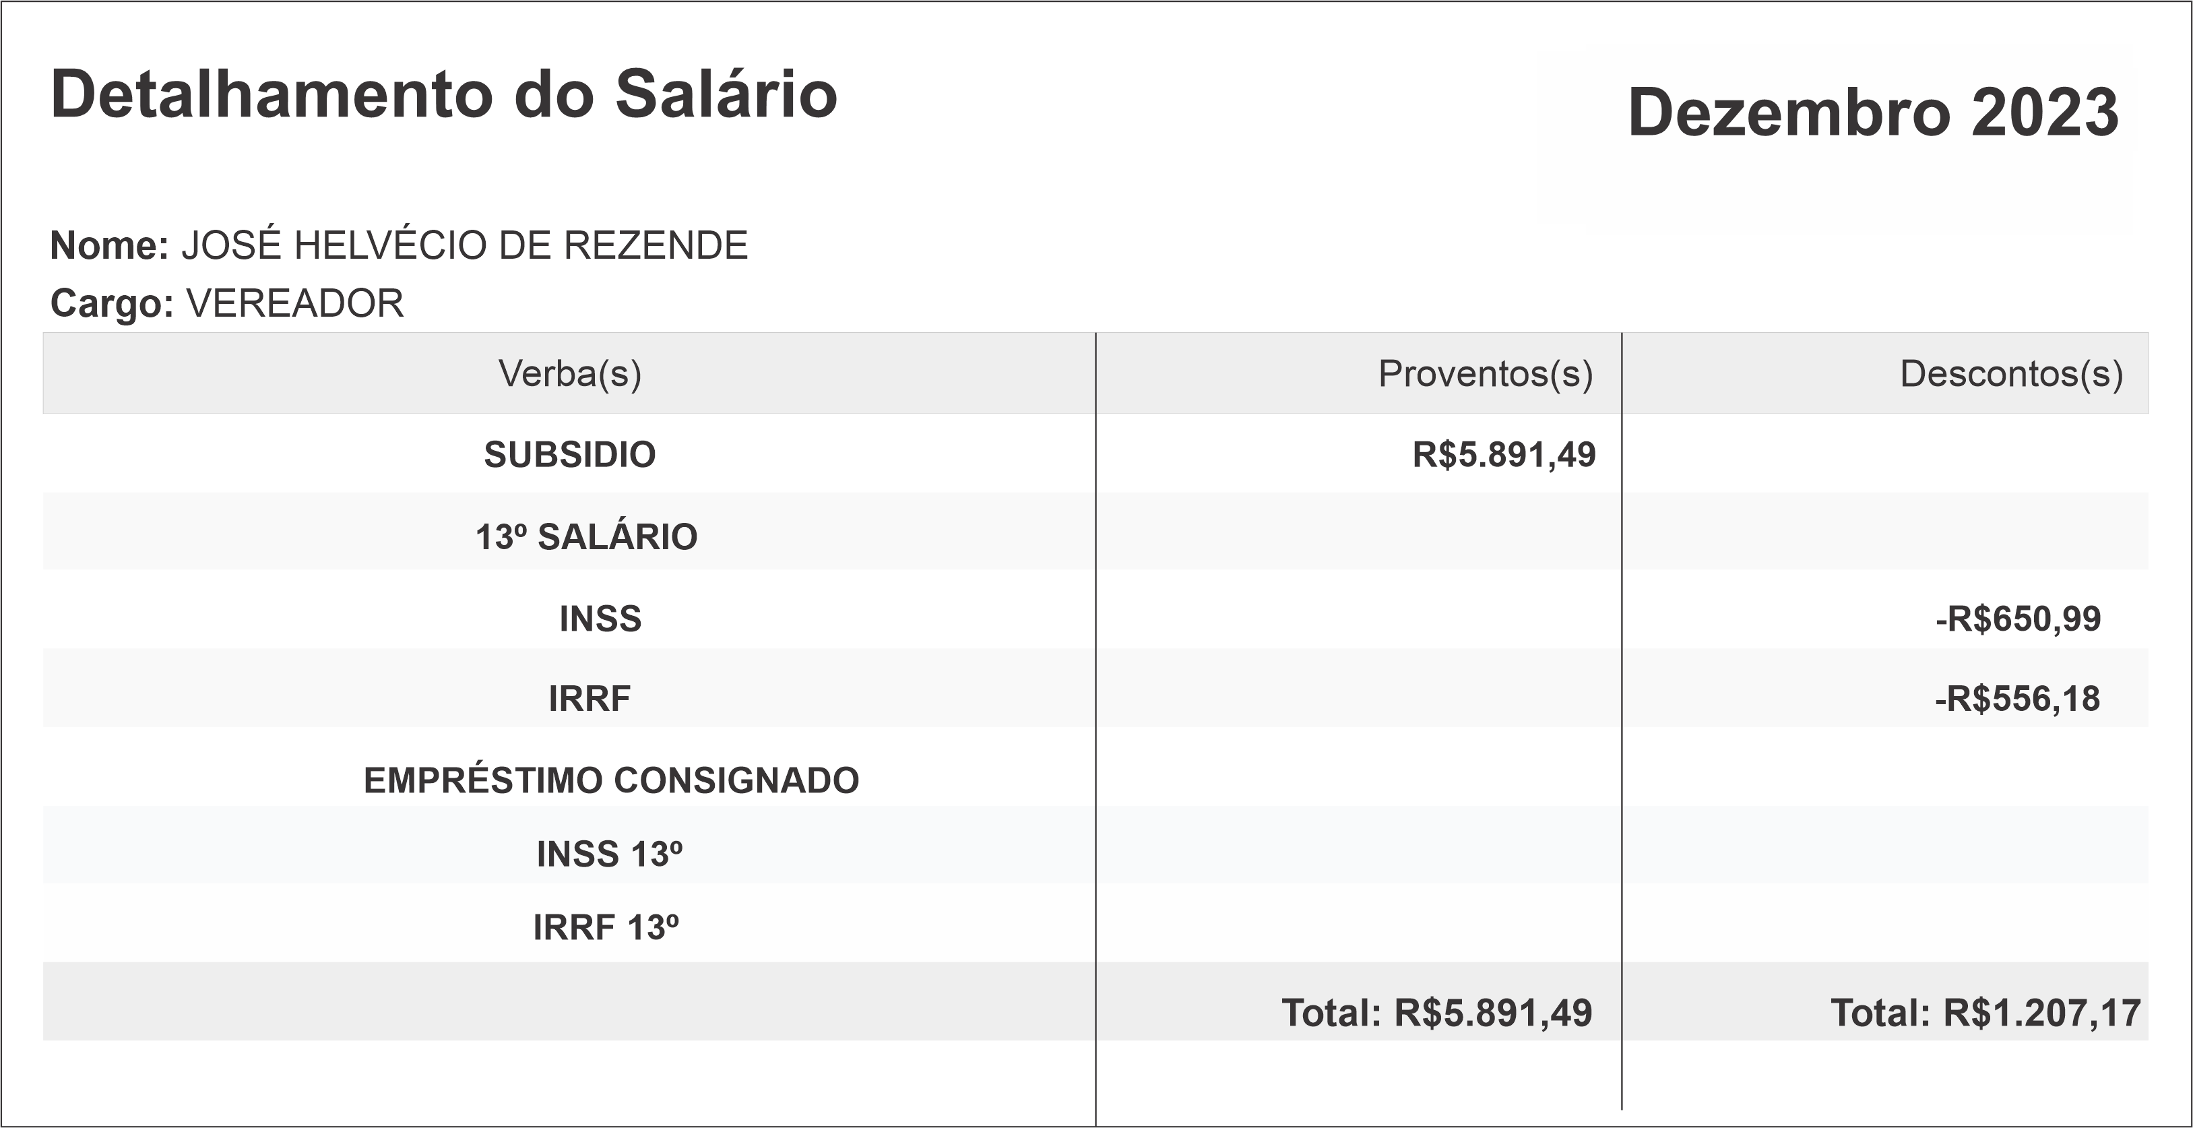Click the "Descontos(s)" column header
The width and height of the screenshot is (2193, 1128).
pos(2011,374)
